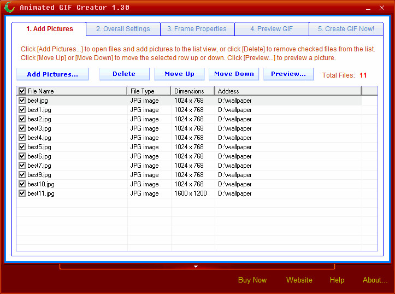
Task: Sort by Dimensions column header
Action: click(193, 91)
